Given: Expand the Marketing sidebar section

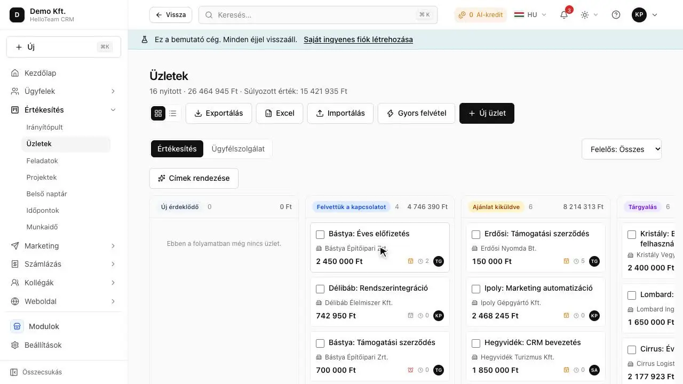Looking at the screenshot, I should pos(63,246).
